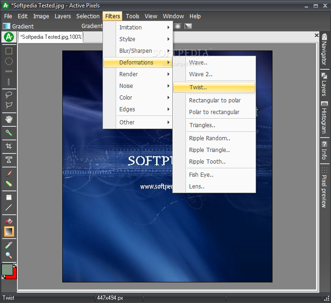Expand the Imitation submenu

pyautogui.click(x=138, y=28)
